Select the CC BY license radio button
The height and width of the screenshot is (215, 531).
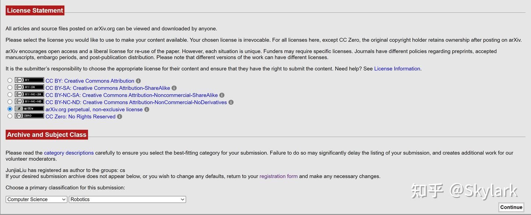(10, 80)
